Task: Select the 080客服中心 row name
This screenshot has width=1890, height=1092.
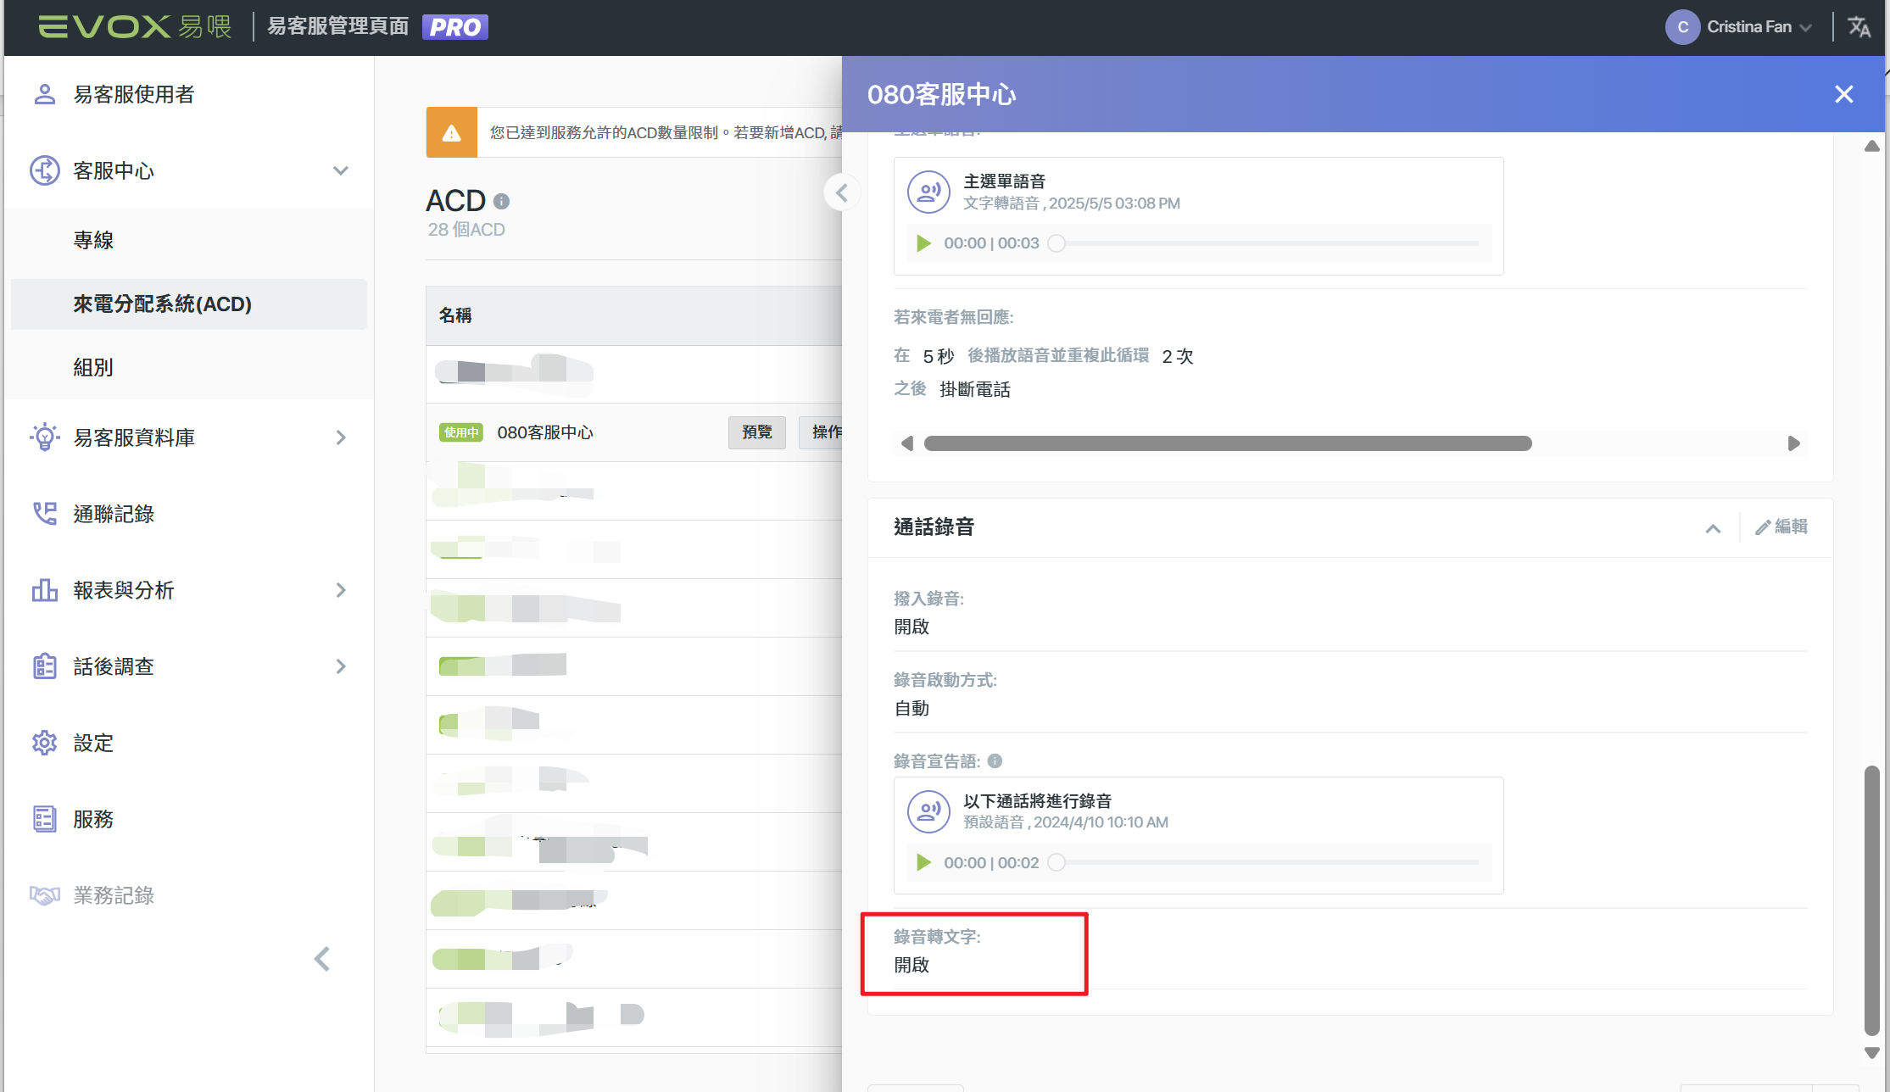Action: point(545,432)
